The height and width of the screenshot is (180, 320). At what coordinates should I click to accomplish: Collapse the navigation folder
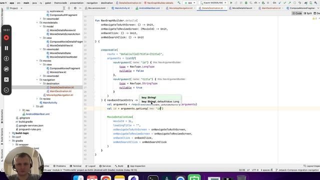coord(37,80)
